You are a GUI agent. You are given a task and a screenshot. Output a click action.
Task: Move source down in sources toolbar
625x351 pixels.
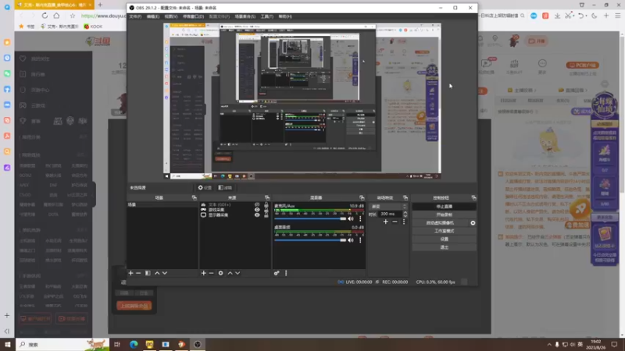pyautogui.click(x=237, y=273)
